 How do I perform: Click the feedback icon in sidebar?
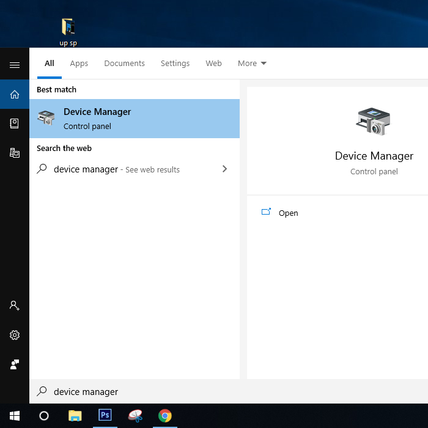point(15,364)
